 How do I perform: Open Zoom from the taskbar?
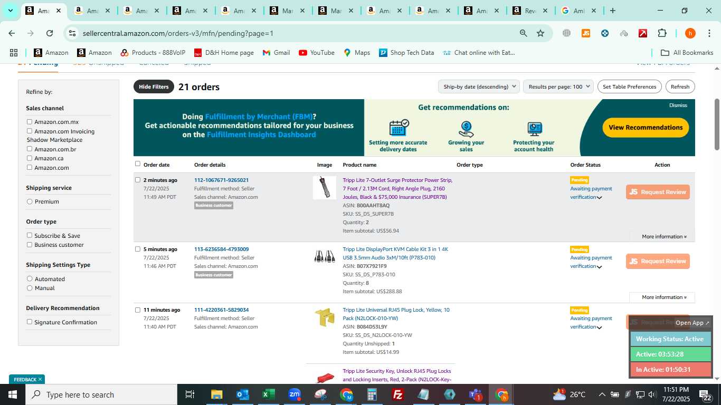click(295, 394)
